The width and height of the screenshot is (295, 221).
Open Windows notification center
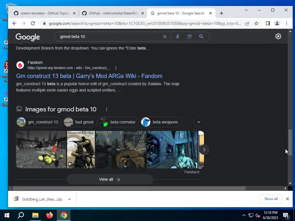pyautogui.click(x=286, y=215)
